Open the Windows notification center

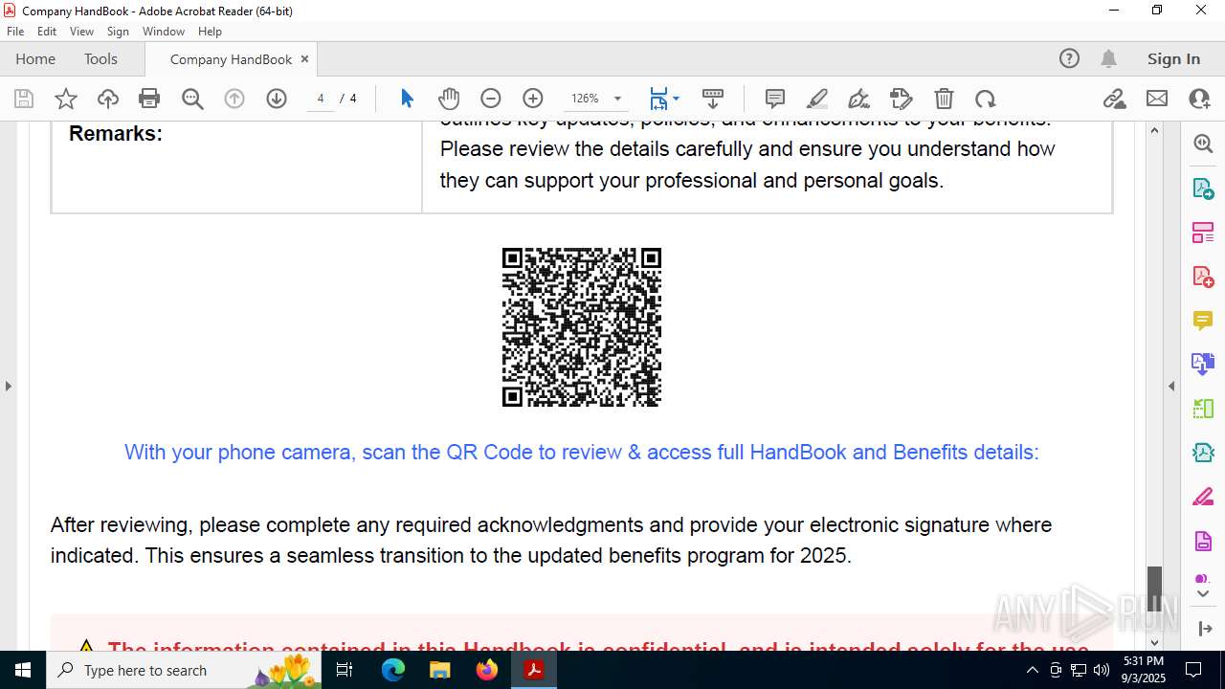click(x=1193, y=670)
